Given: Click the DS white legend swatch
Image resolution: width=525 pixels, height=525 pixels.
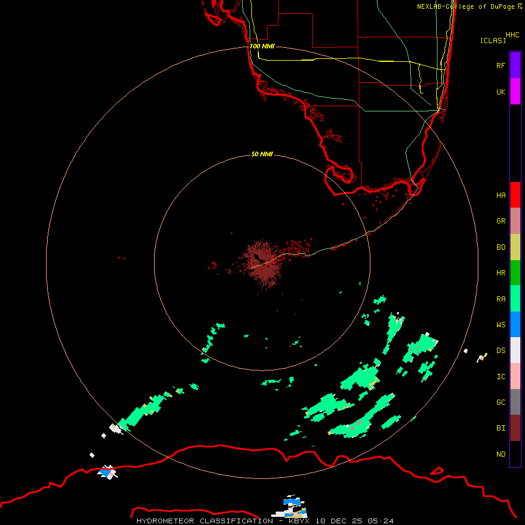Looking at the screenshot, I should coord(515,350).
